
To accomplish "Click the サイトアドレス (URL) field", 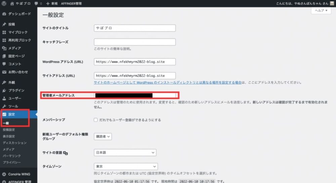I will click(135, 76).
